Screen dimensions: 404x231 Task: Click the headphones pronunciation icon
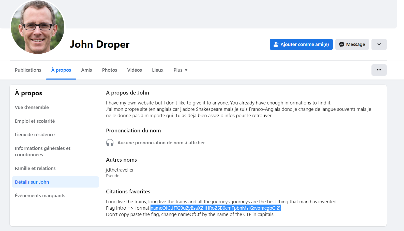click(110, 143)
